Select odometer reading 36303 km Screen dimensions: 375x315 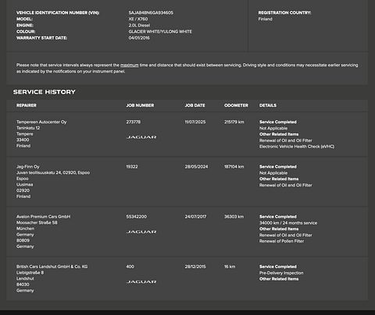click(x=234, y=217)
